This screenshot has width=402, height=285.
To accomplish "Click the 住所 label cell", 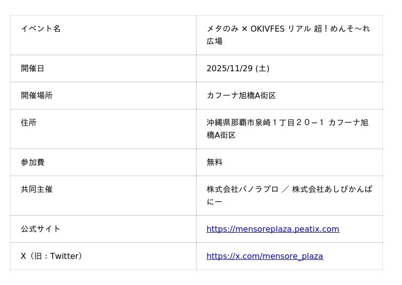I will click(x=29, y=122).
